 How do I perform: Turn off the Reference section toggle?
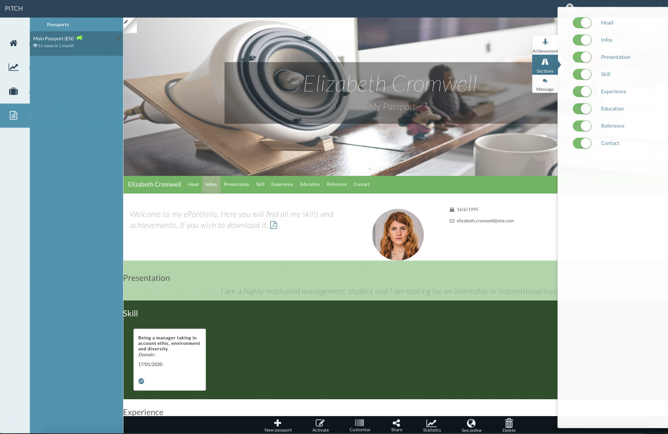[582, 126]
